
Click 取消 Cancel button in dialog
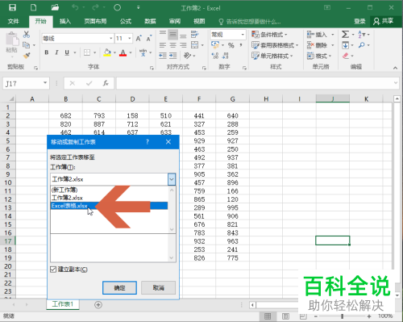coord(159,288)
